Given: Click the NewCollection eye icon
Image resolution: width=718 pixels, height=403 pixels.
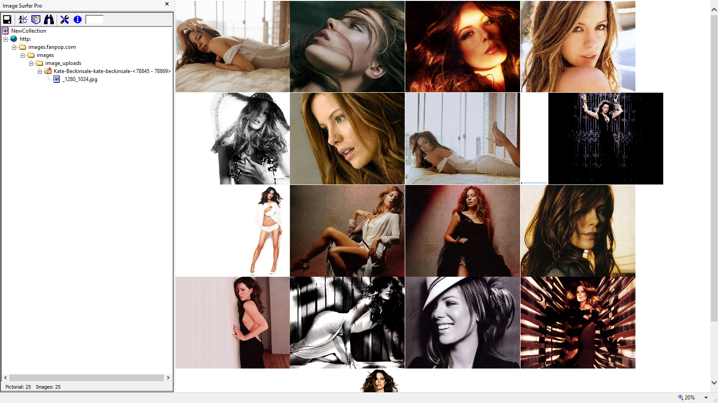Looking at the screenshot, I should click(x=5, y=31).
